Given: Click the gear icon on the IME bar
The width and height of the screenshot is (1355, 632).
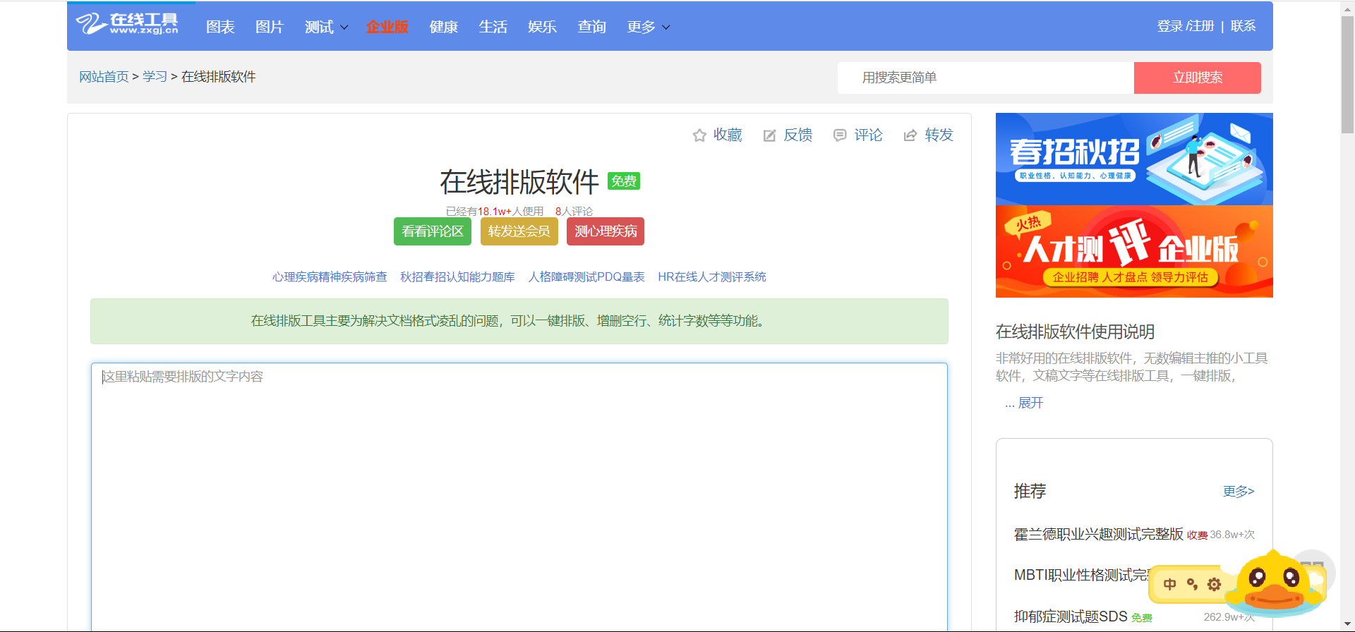Looking at the screenshot, I should (x=1214, y=584).
